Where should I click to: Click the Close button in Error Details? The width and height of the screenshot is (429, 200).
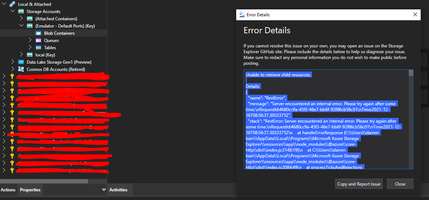[400, 184]
